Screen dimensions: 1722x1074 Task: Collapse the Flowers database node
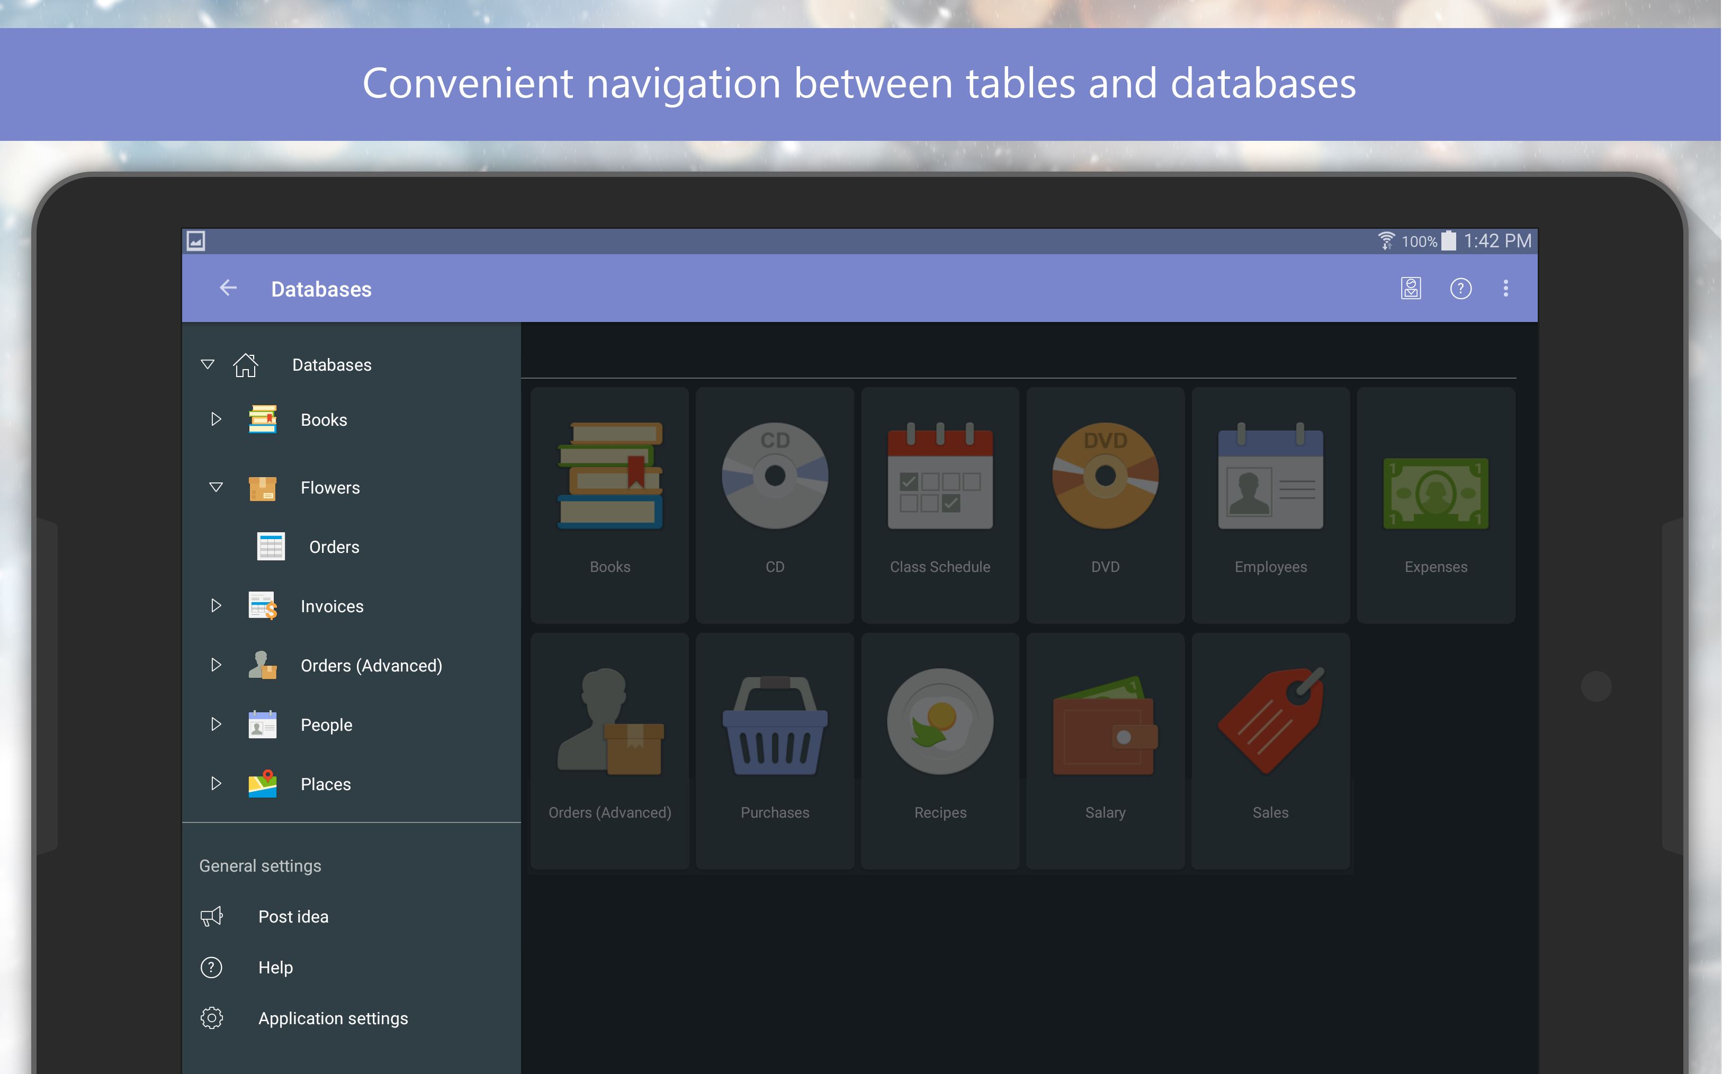click(216, 487)
